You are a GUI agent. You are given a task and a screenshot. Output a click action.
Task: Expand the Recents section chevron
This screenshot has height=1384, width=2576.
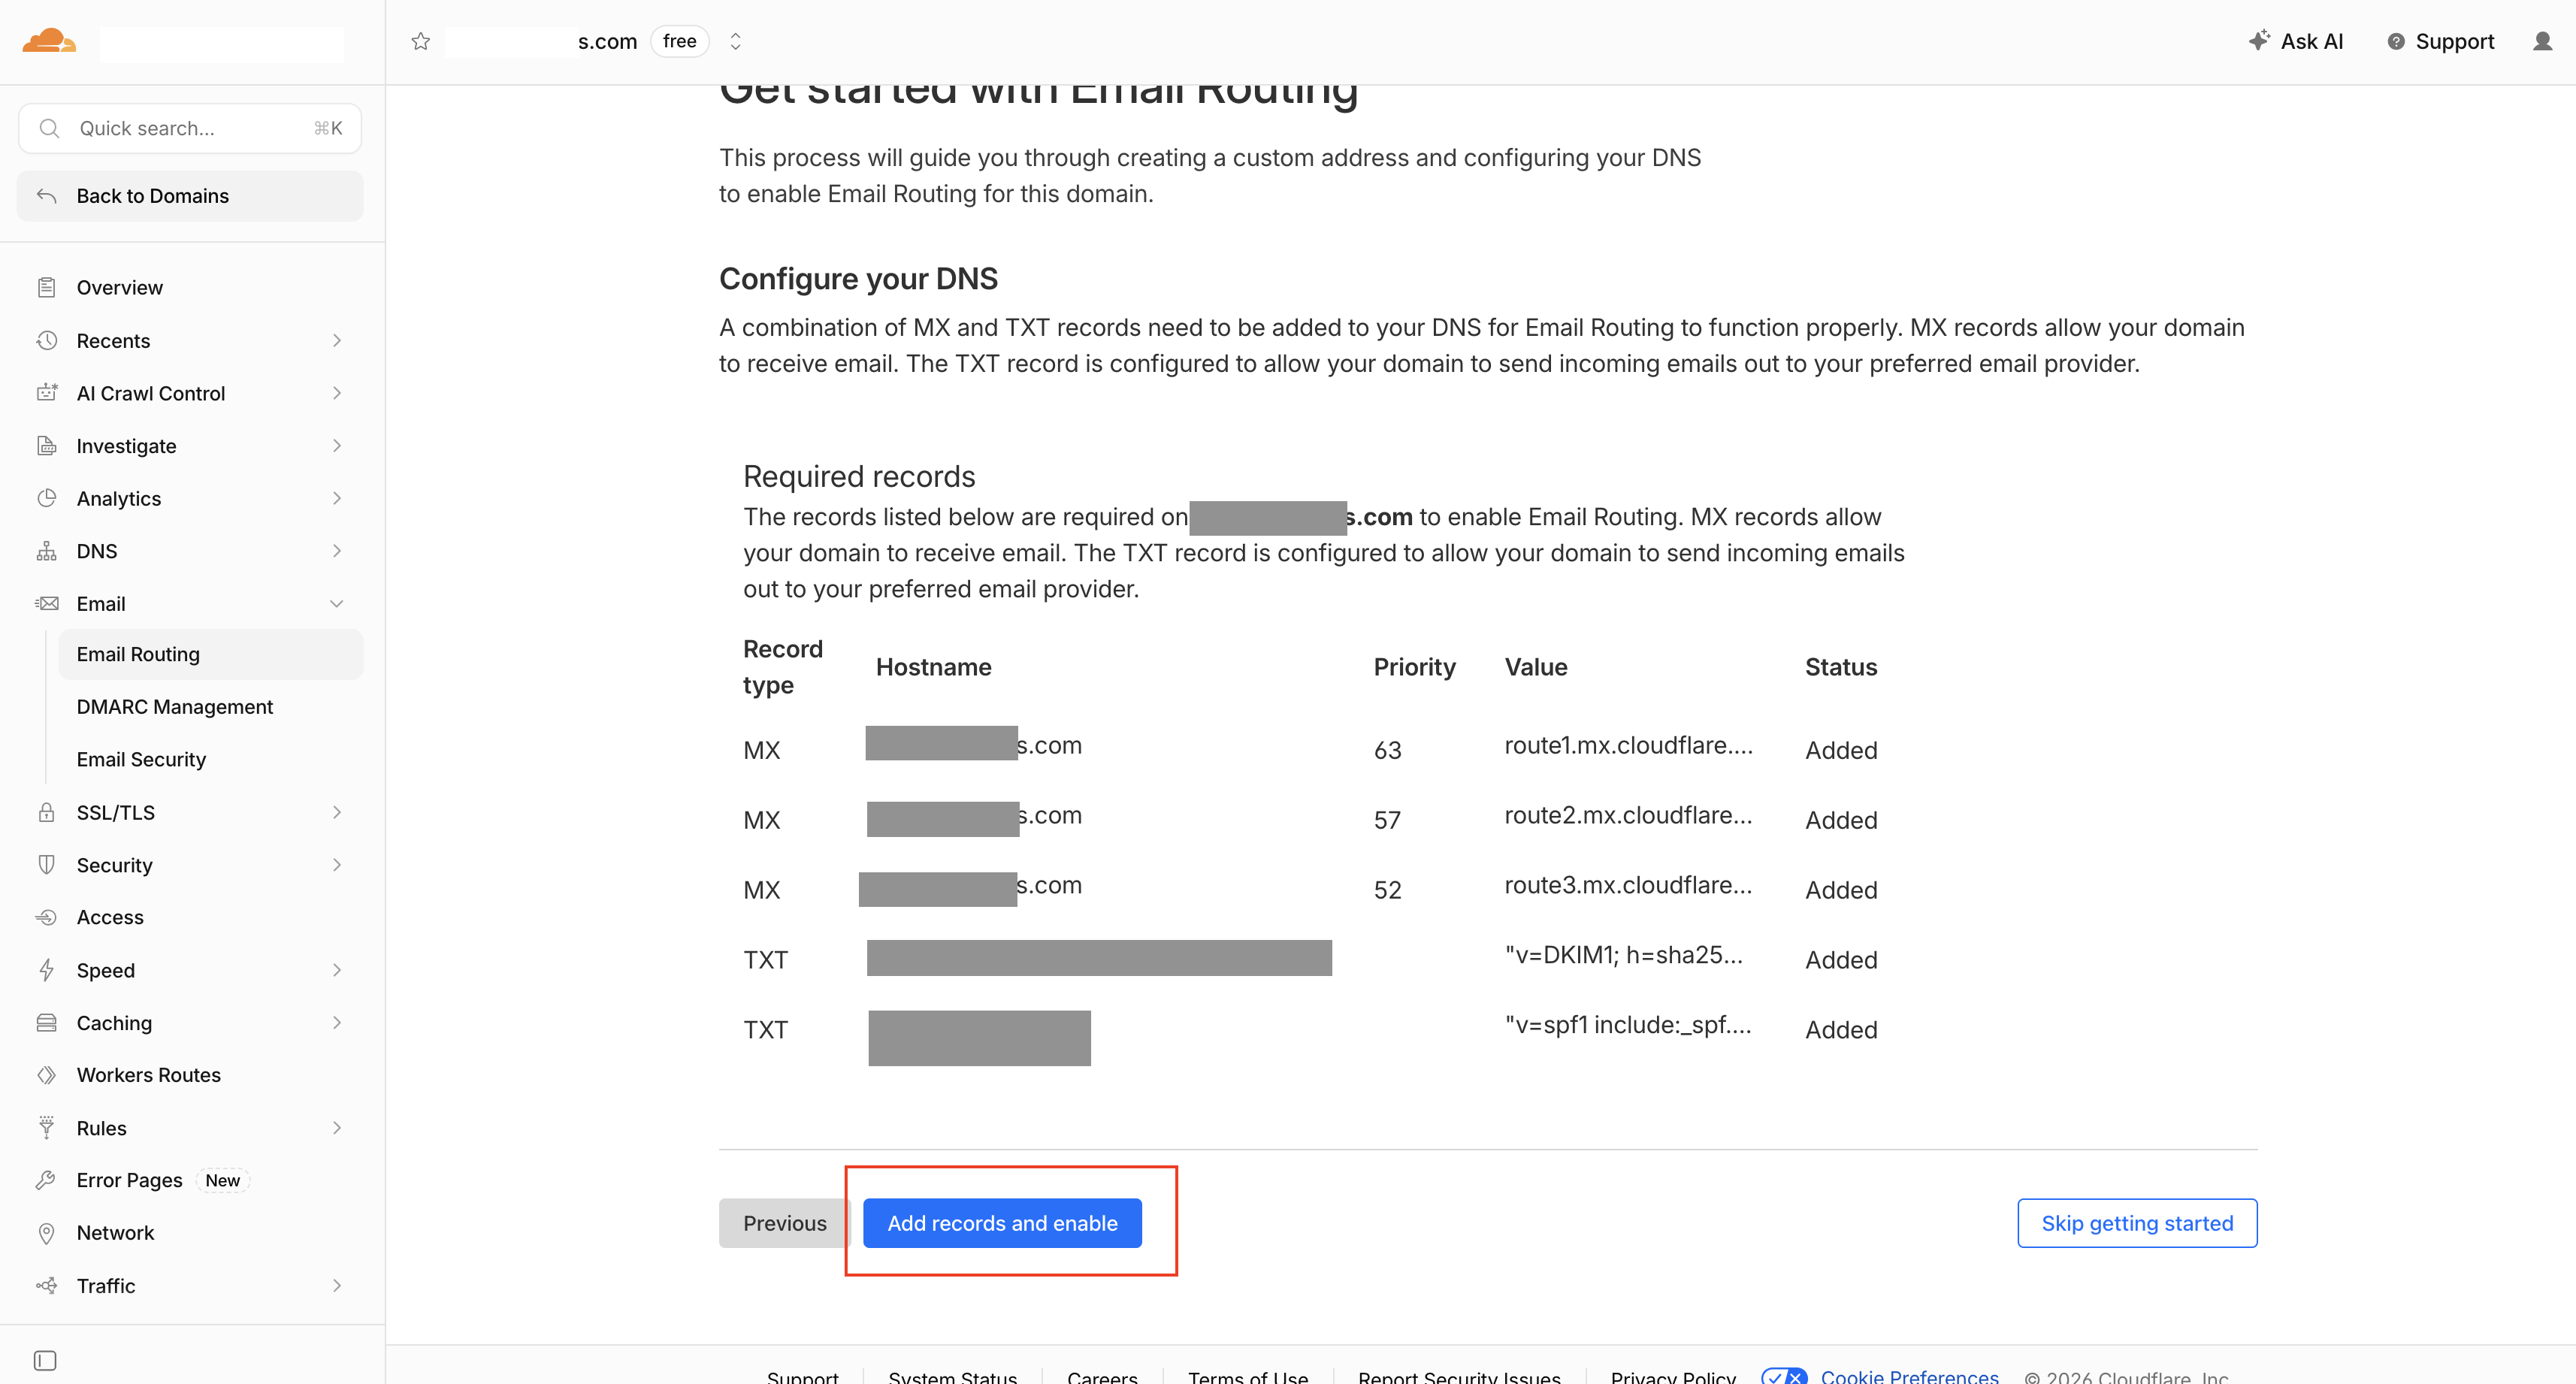tap(337, 340)
